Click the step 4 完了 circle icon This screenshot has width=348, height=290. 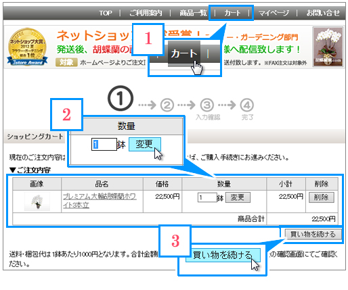pos(247,105)
